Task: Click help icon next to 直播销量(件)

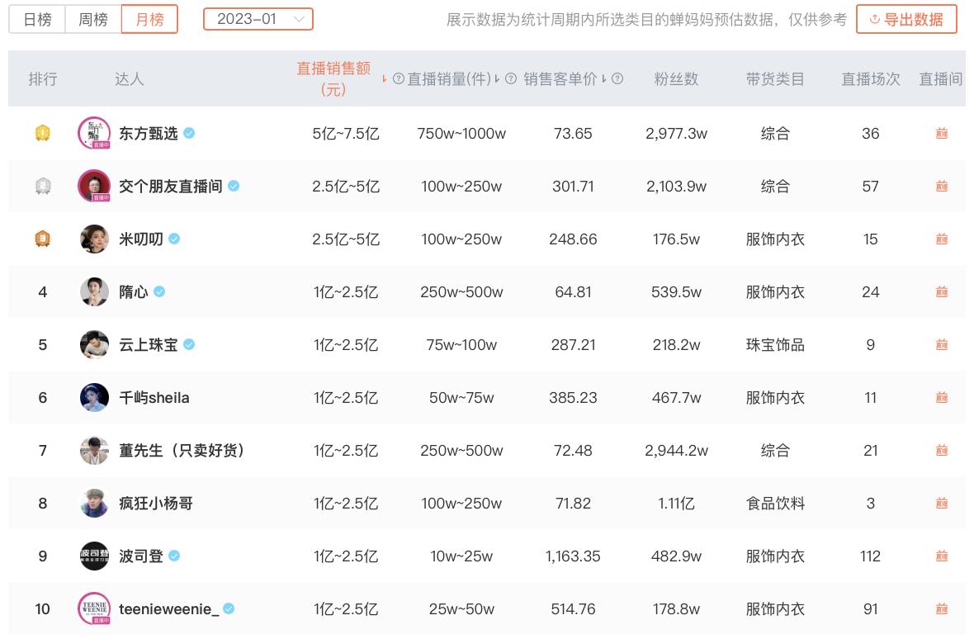Action: 511,79
